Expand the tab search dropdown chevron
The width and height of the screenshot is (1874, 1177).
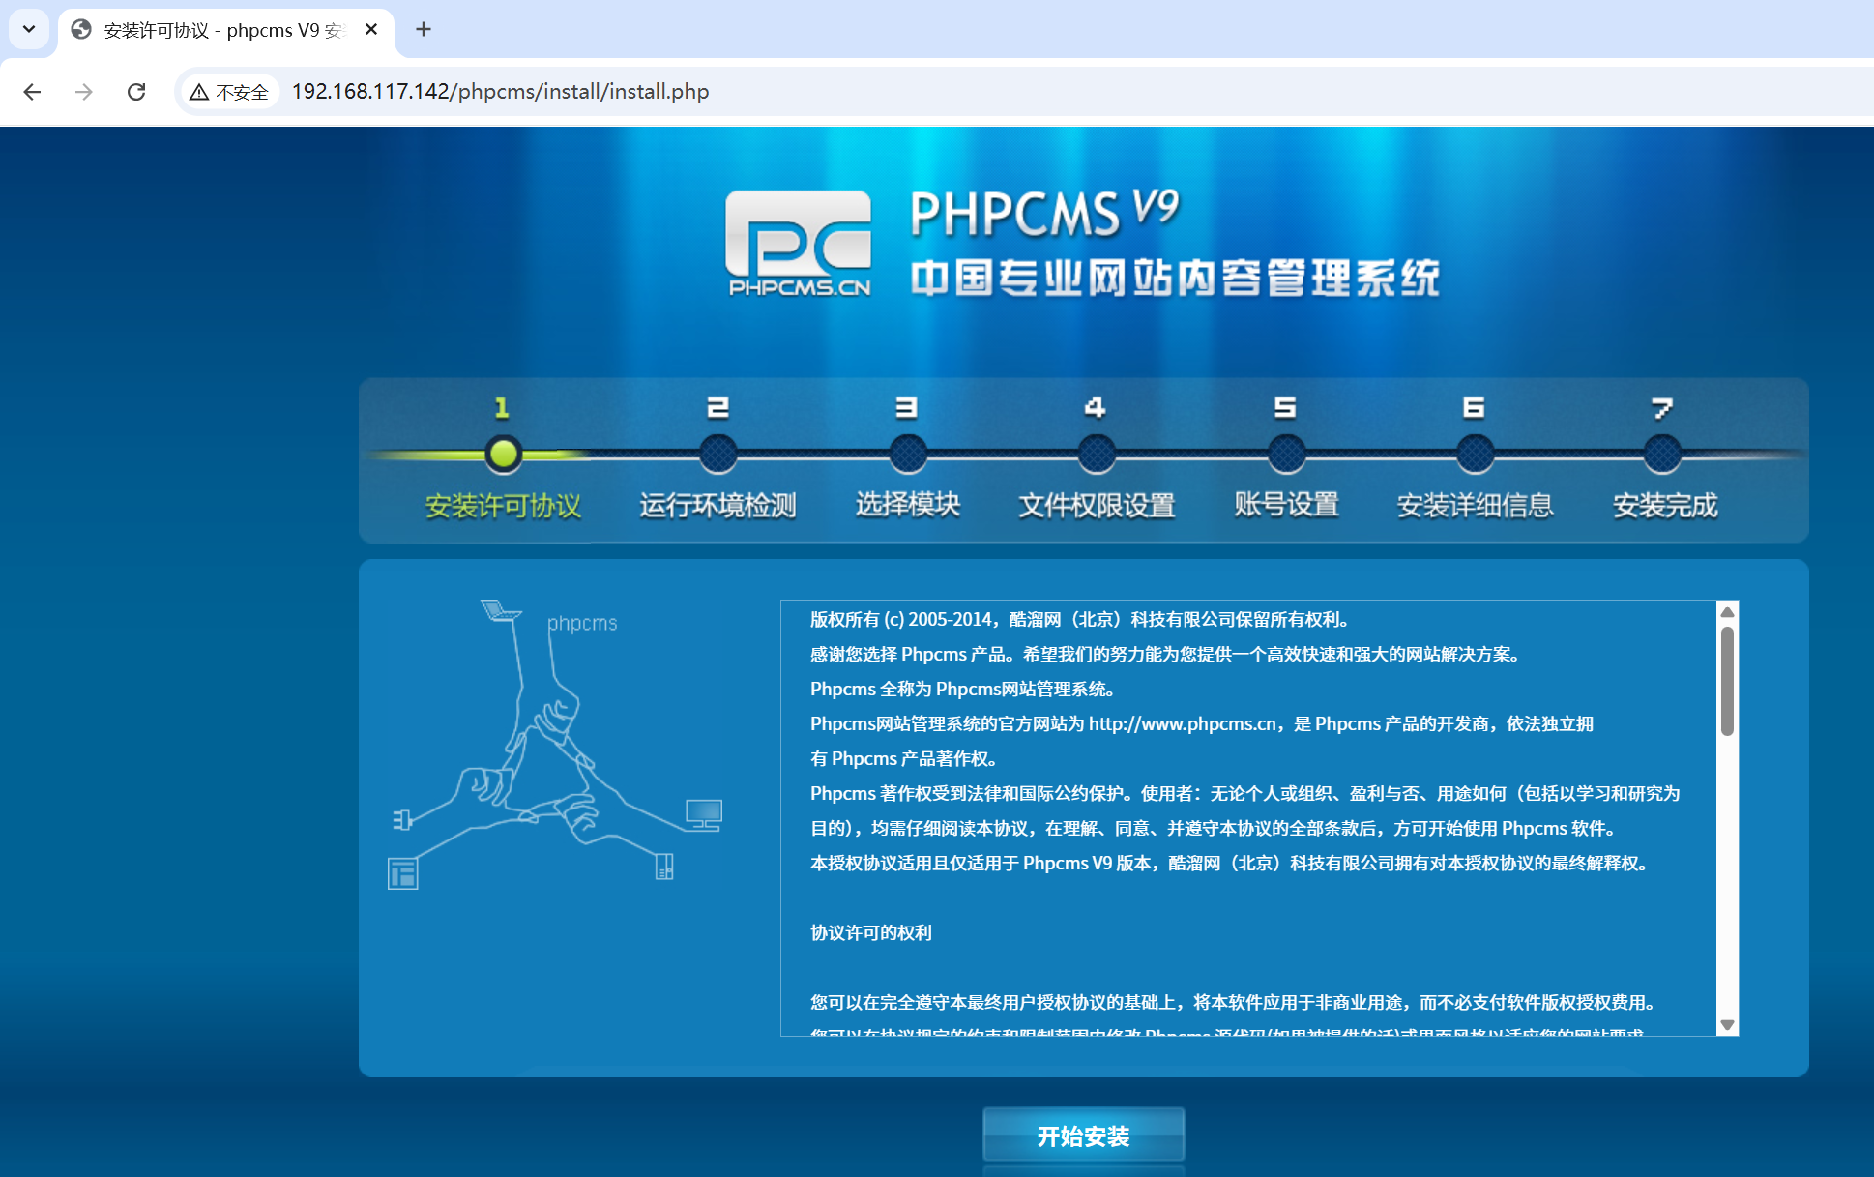click(x=29, y=29)
